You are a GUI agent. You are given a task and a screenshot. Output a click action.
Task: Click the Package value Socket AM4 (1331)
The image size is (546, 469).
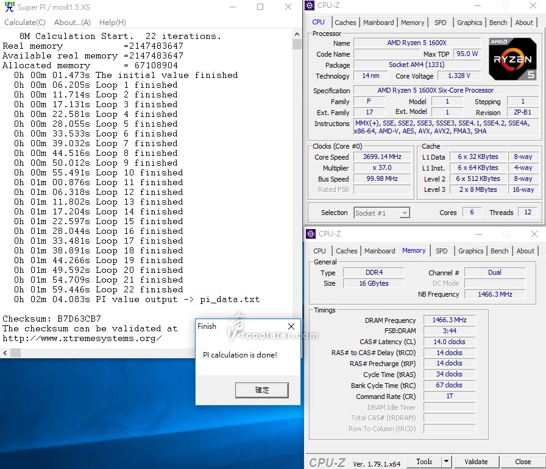point(417,65)
